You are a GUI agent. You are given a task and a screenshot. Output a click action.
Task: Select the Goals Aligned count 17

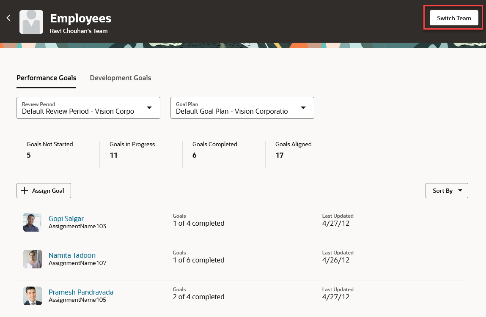(279, 155)
